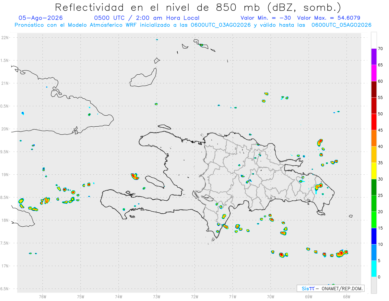Screen dimensions: 389x301
Task: Click the '76W' longitude label
Action: tap(42, 296)
